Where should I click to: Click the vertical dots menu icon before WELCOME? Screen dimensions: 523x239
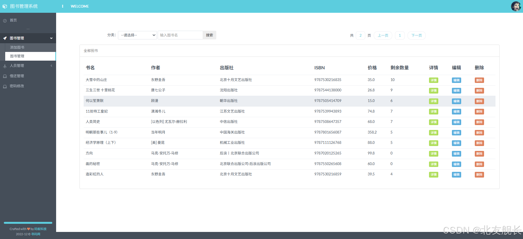63,6
